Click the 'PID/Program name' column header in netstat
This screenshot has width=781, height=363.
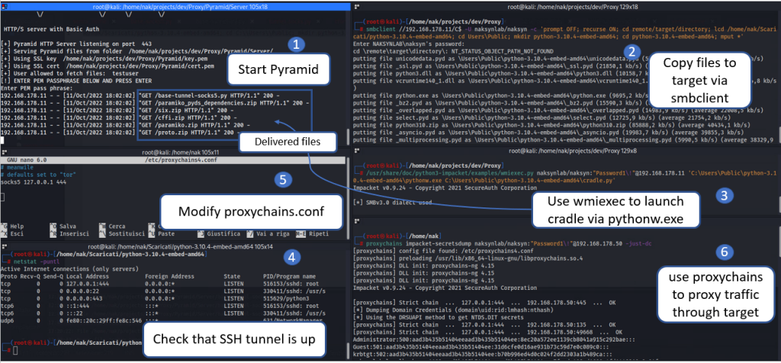pos(289,276)
